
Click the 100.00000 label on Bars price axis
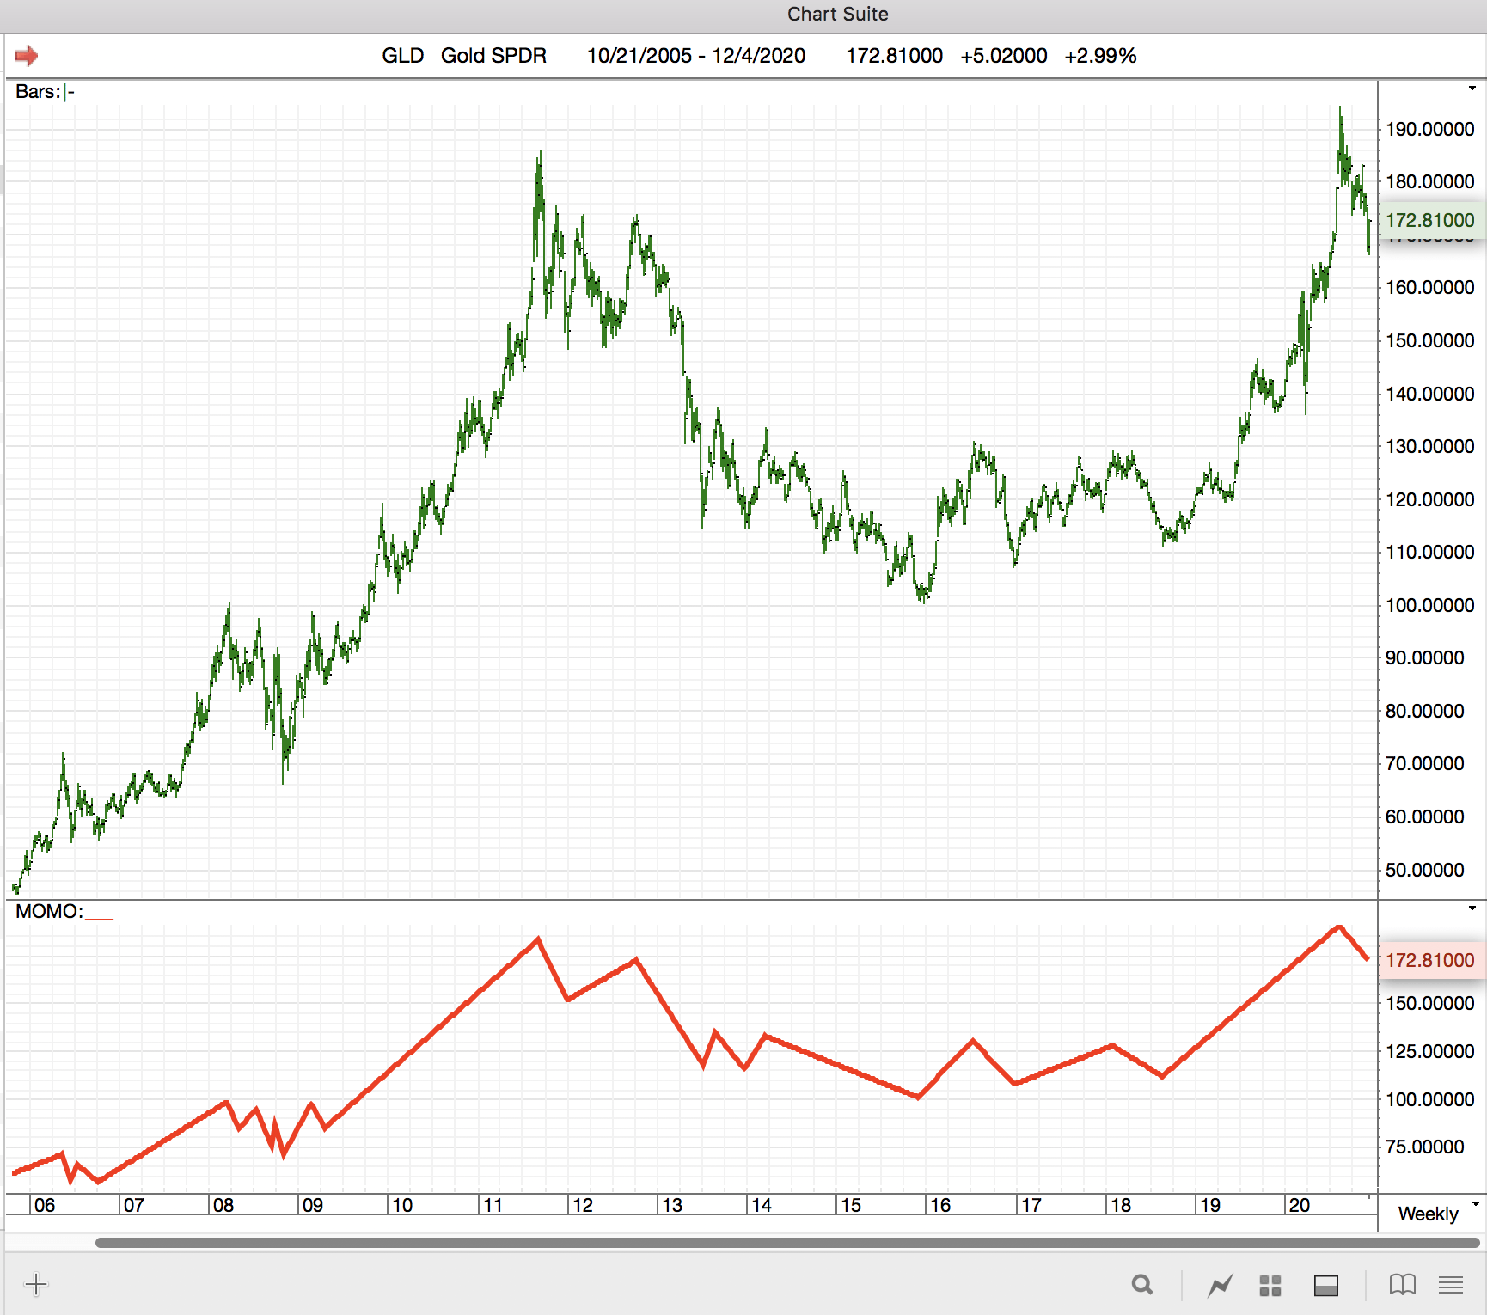(1429, 605)
